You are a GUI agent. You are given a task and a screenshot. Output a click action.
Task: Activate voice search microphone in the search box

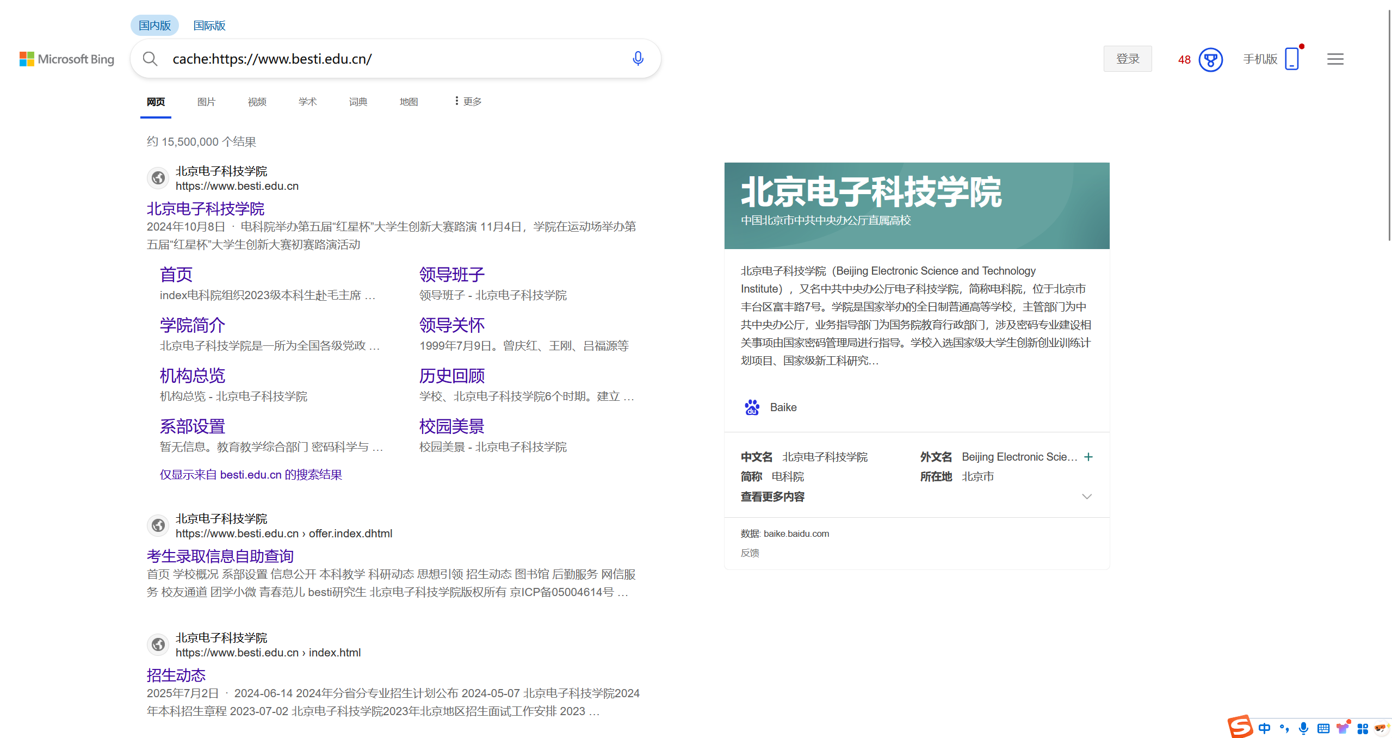pos(637,59)
